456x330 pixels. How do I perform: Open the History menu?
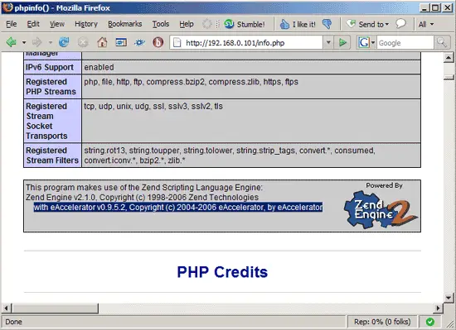[86, 24]
